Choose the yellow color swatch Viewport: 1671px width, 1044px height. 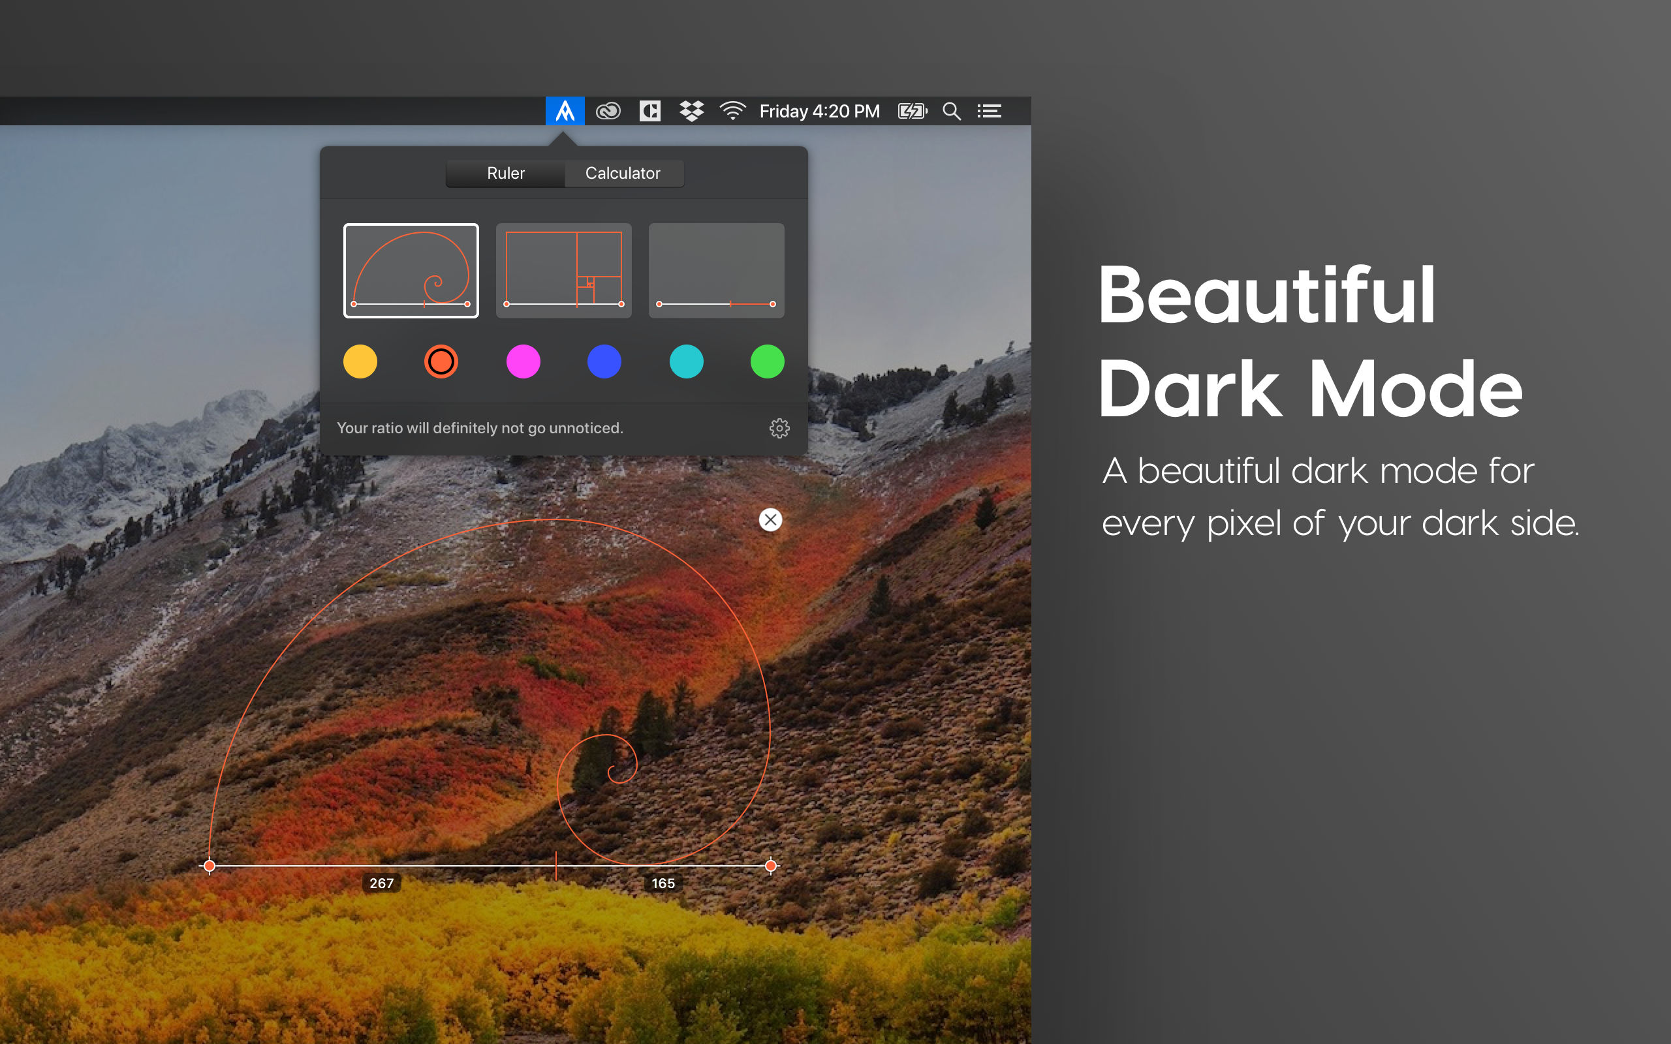coord(360,361)
